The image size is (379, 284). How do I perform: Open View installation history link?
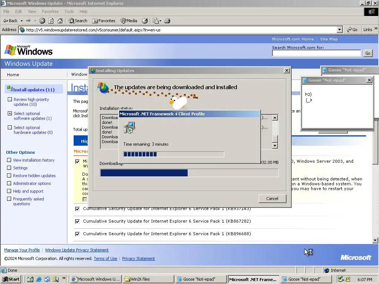click(34, 160)
